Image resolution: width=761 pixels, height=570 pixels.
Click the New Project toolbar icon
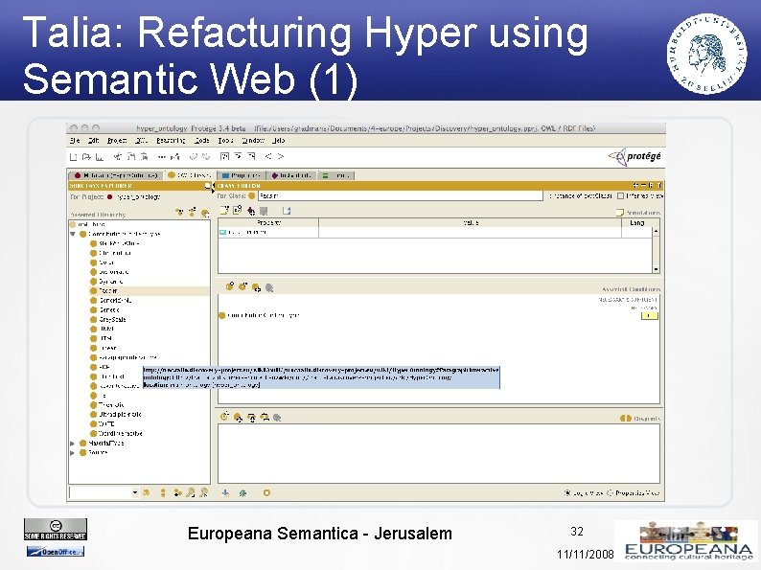73,157
